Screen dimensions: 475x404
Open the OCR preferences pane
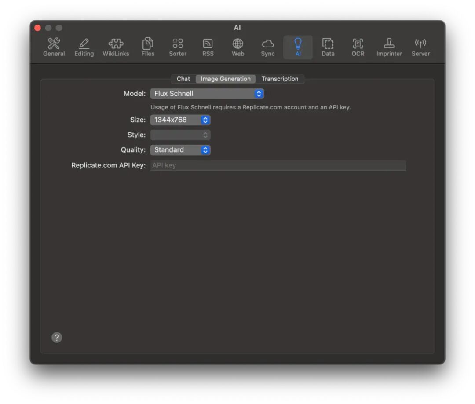click(358, 47)
